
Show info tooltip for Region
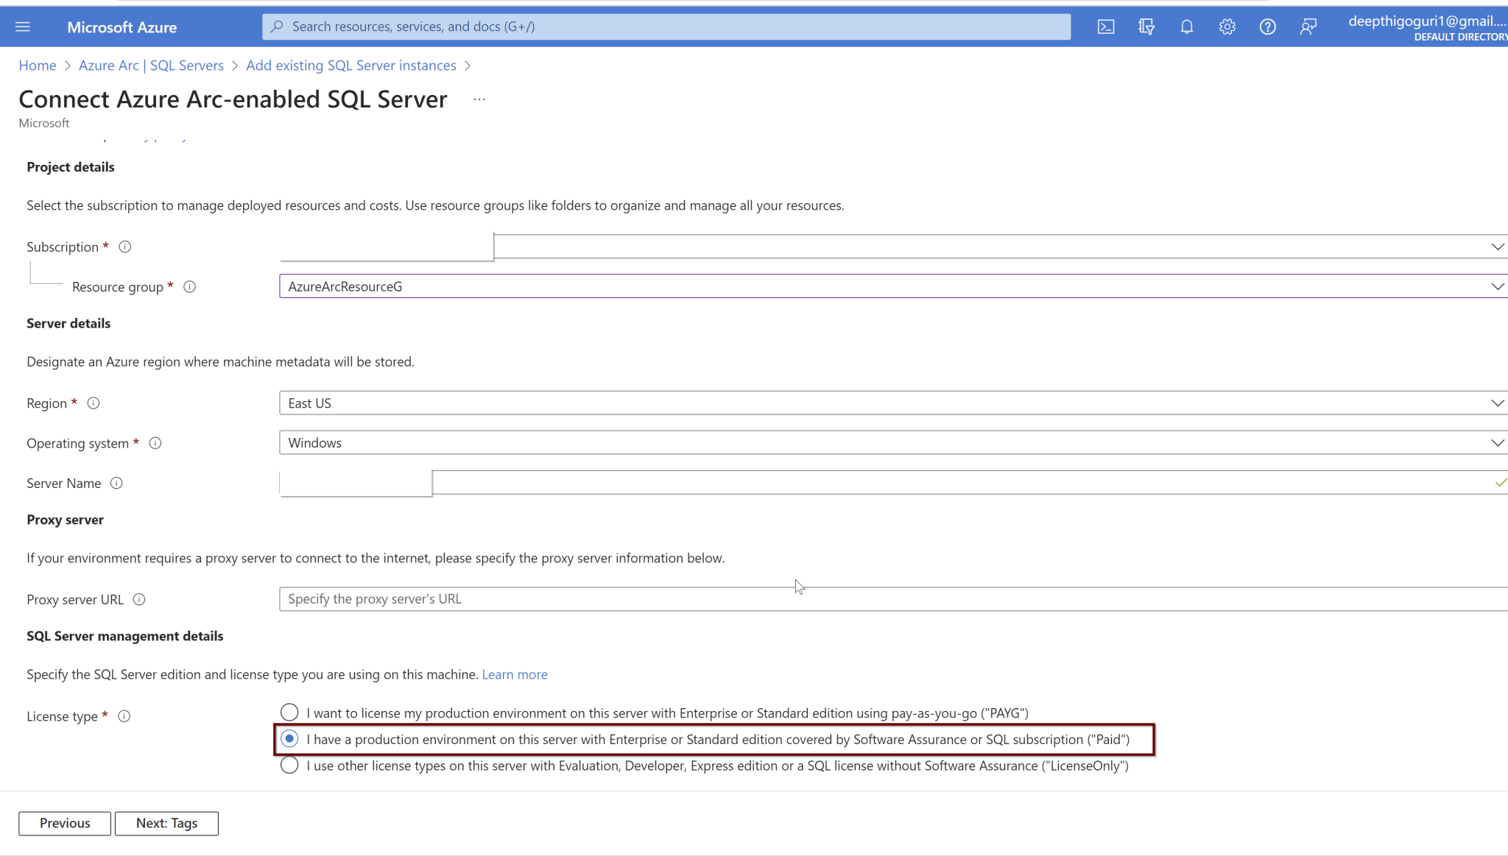pos(94,403)
